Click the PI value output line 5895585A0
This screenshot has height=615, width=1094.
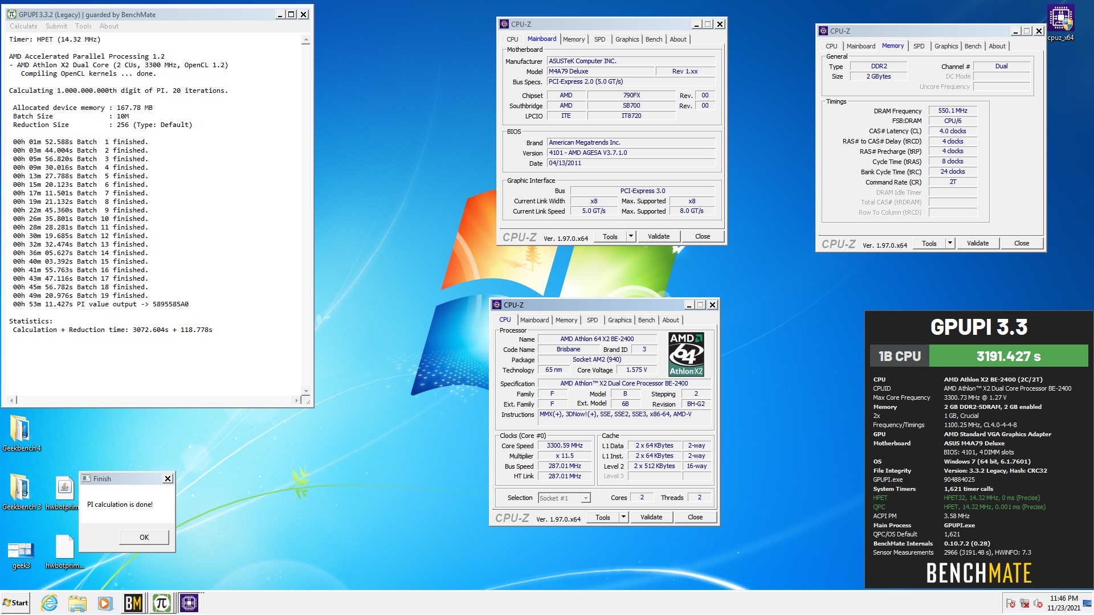click(x=100, y=304)
